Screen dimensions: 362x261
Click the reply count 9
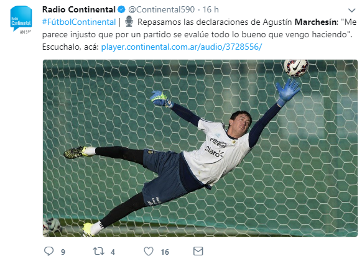pyautogui.click(x=63, y=252)
